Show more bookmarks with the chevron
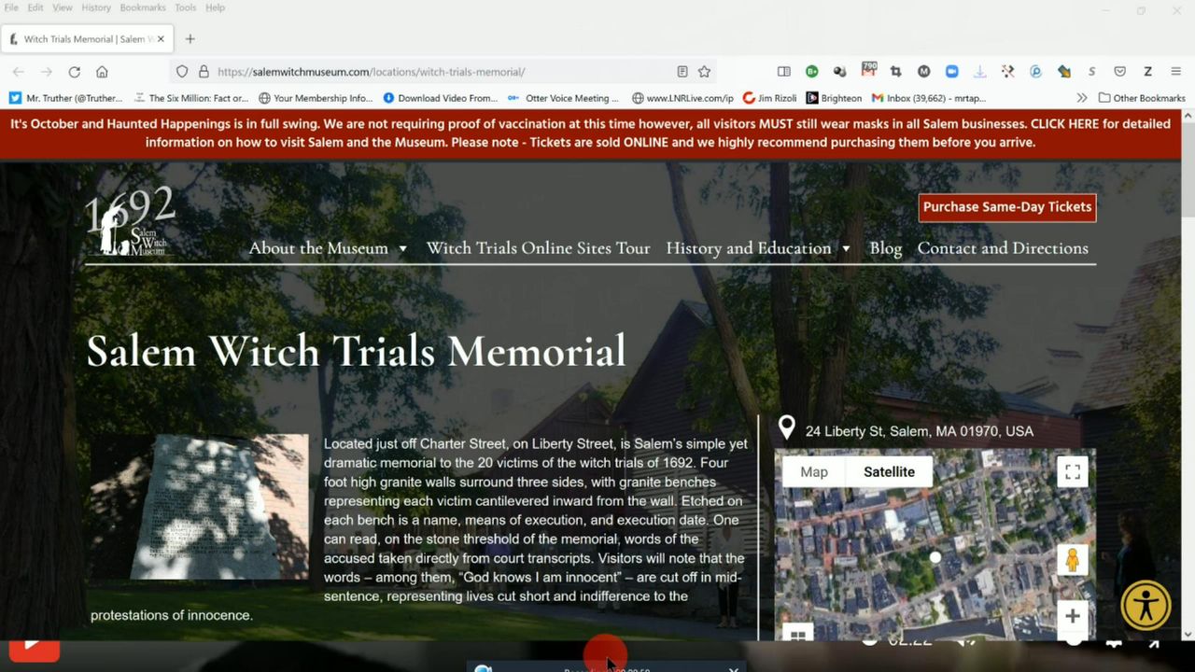Viewport: 1195px width, 672px height. click(x=1081, y=98)
